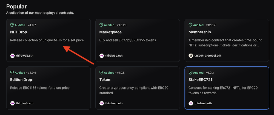Click the Audited shield icon on Token card
This screenshot has width=274, height=115.
click(x=101, y=73)
